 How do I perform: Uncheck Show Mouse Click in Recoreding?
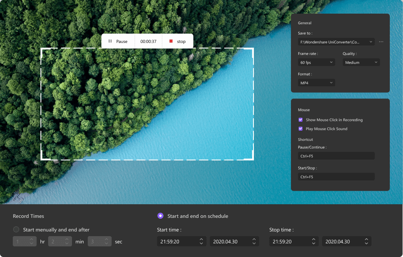(x=300, y=120)
